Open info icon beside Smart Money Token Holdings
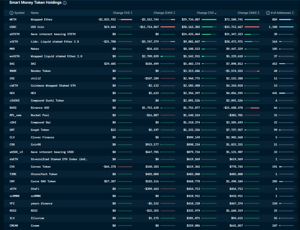 [x=65, y=3]
